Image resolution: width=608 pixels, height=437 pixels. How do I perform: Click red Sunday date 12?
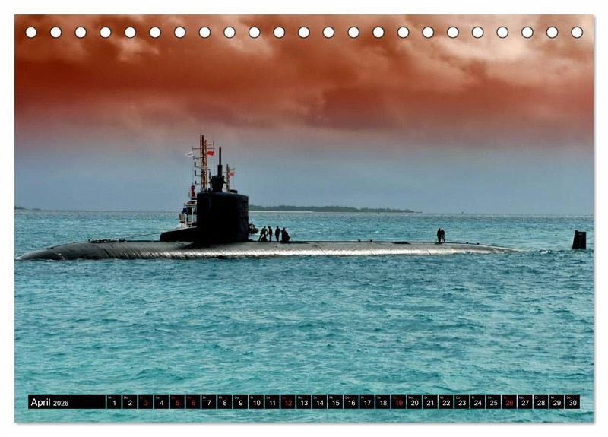click(288, 402)
